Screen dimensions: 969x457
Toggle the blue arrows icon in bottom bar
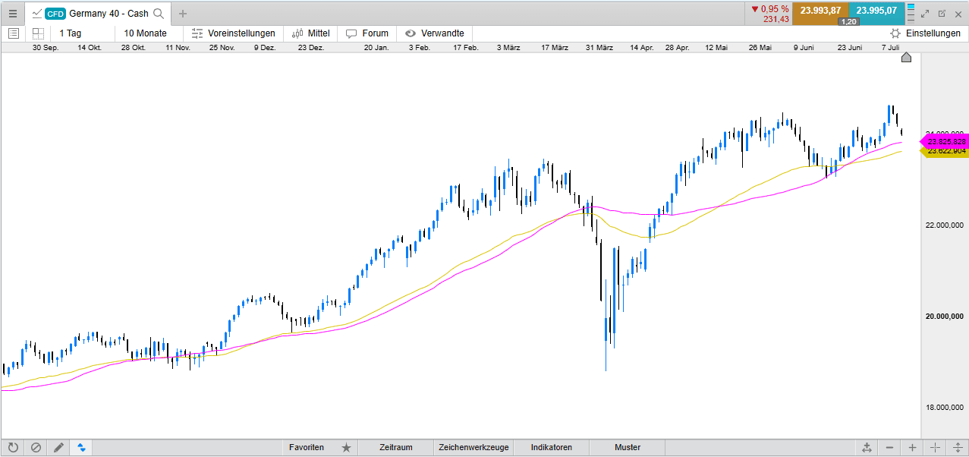pyautogui.click(x=81, y=447)
